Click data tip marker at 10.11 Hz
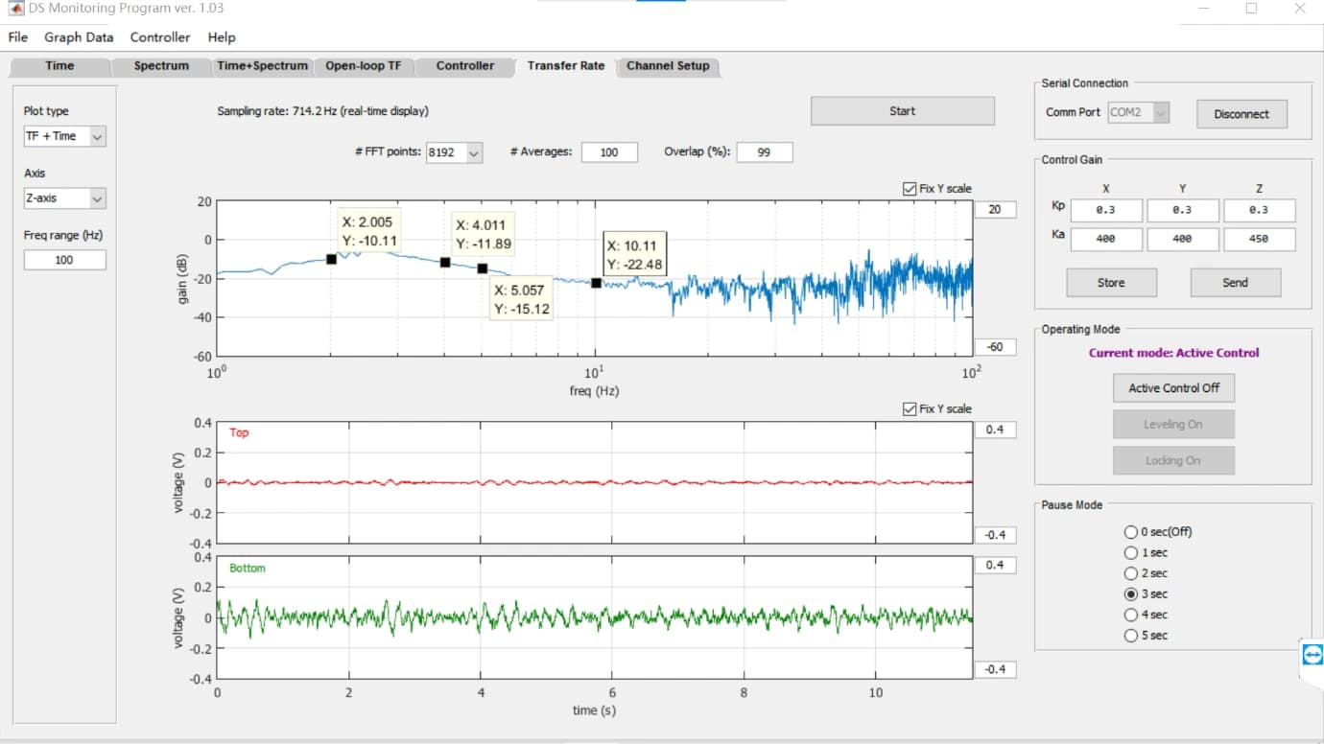 click(x=596, y=283)
